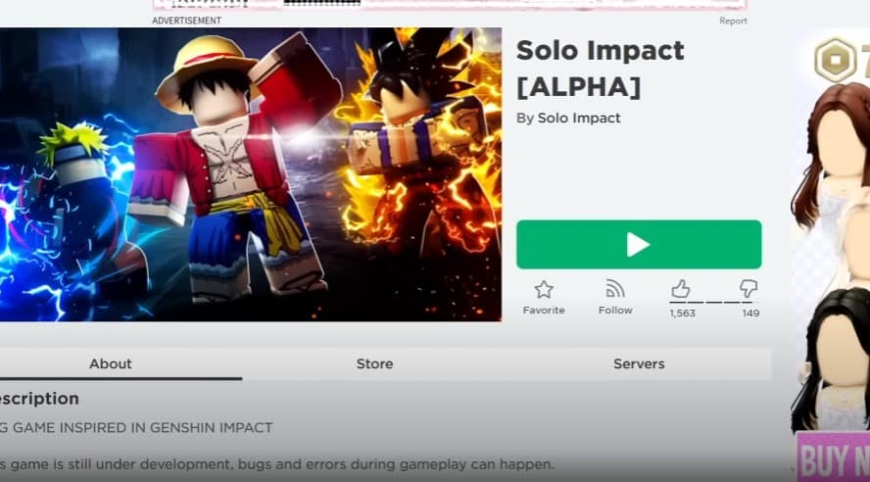Viewport: 870px width, 482px height.
Task: Click the 149 dislikes count
Action: [x=750, y=313]
